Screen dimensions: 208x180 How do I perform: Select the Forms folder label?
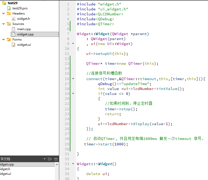pyautogui.click(x=17, y=40)
